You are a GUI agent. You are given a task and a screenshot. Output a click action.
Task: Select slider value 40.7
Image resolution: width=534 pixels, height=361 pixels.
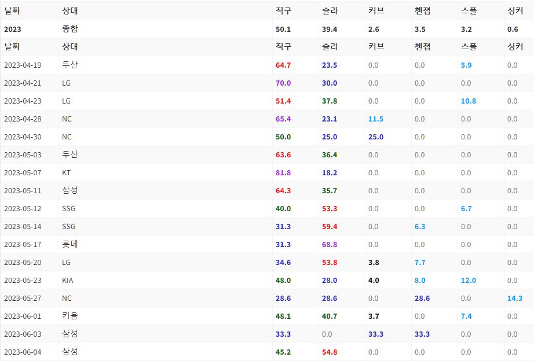330,316
